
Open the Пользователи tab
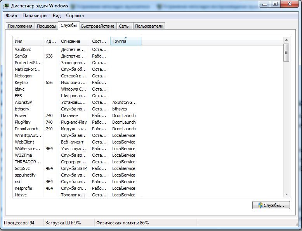click(149, 26)
